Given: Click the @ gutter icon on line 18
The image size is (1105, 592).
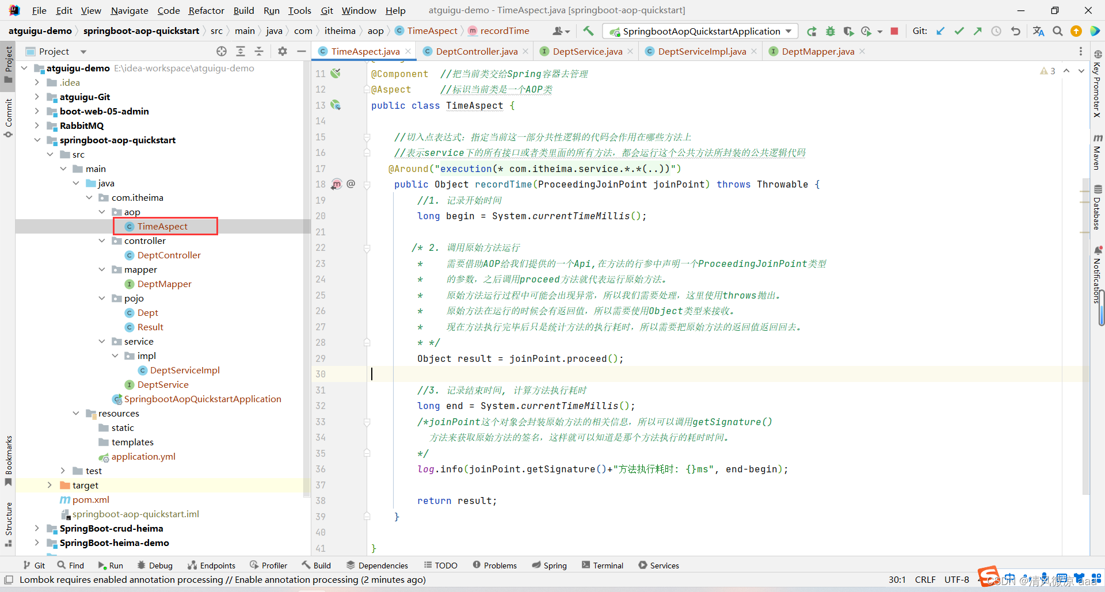Looking at the screenshot, I should pyautogui.click(x=351, y=184).
